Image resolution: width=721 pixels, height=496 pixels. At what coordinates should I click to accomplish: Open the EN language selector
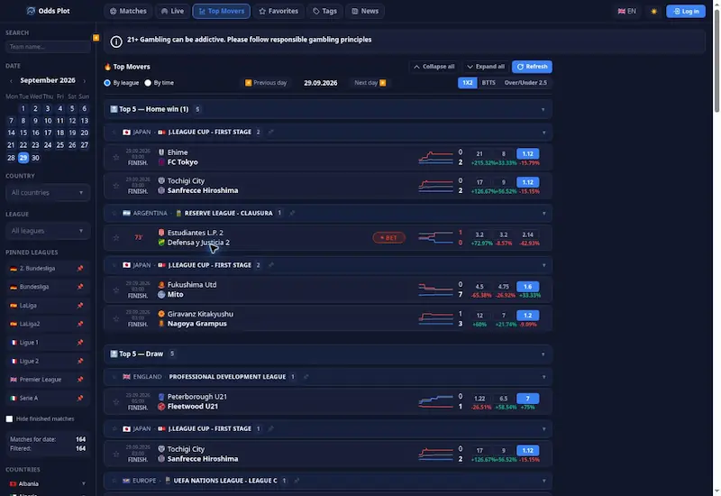point(626,11)
